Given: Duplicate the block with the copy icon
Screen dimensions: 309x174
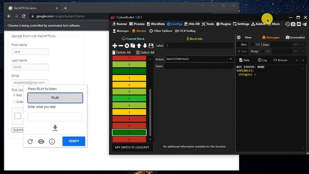Looking at the screenshot, I should click(x=133, y=46).
